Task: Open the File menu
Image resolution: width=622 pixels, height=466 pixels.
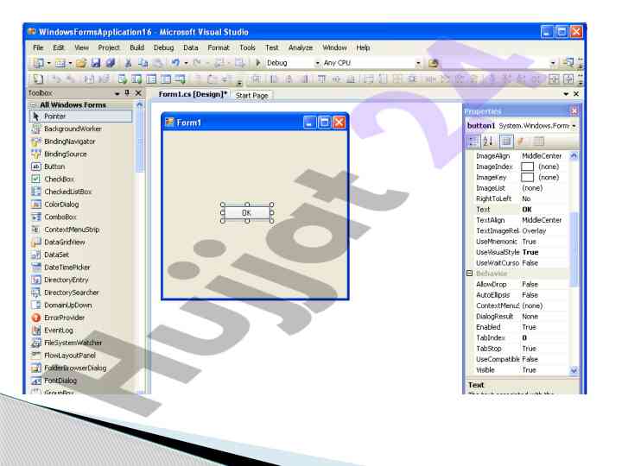Action: pos(38,47)
